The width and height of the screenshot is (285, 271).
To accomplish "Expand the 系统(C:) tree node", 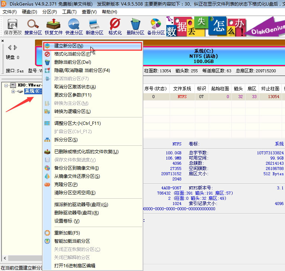I will tap(13, 91).
